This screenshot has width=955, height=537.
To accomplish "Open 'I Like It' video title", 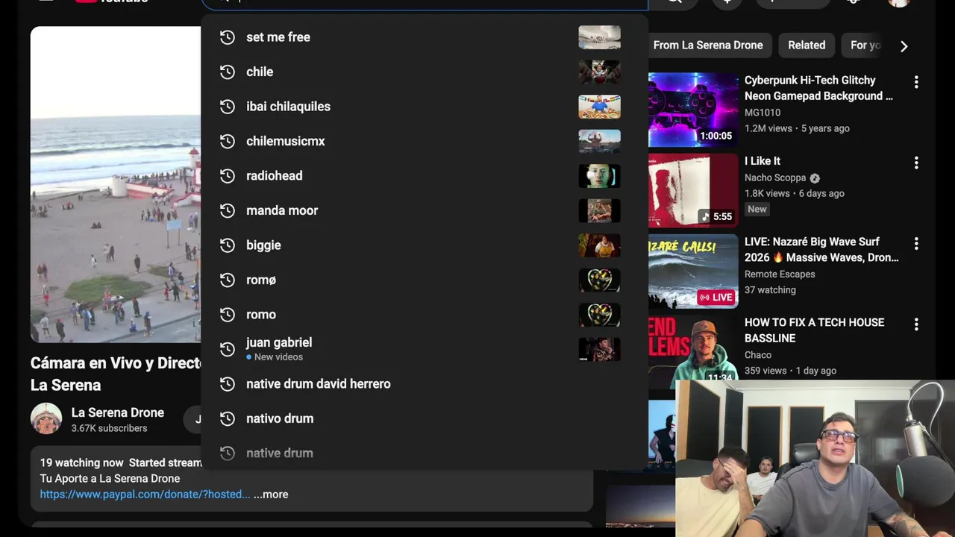I will (x=763, y=161).
